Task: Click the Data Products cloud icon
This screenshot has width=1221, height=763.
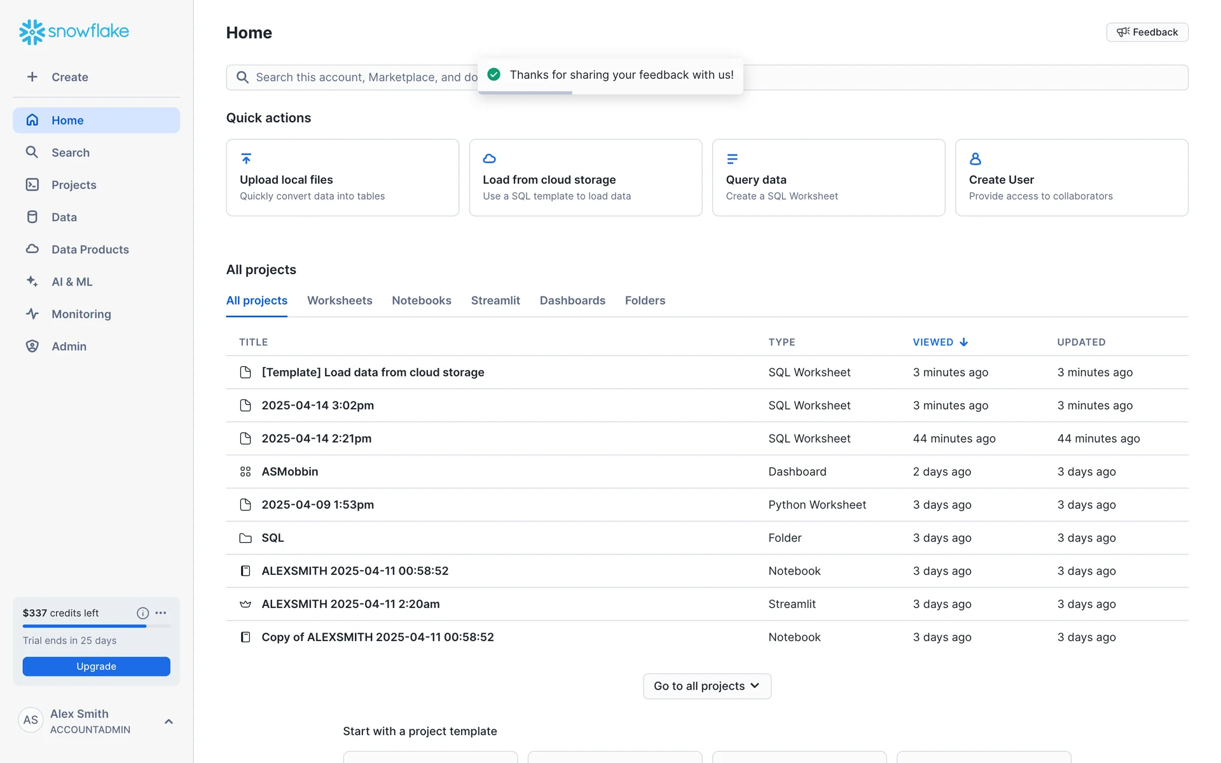Action: (32, 249)
